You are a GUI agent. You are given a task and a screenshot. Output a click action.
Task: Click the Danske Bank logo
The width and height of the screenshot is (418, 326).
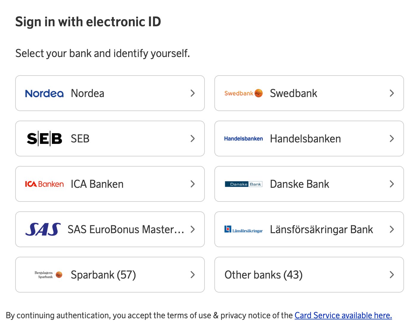coord(243,184)
